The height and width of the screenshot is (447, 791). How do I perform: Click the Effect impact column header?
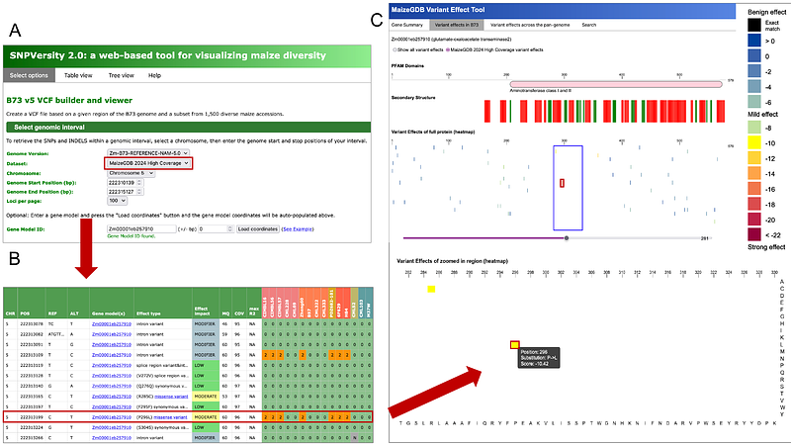(206, 304)
